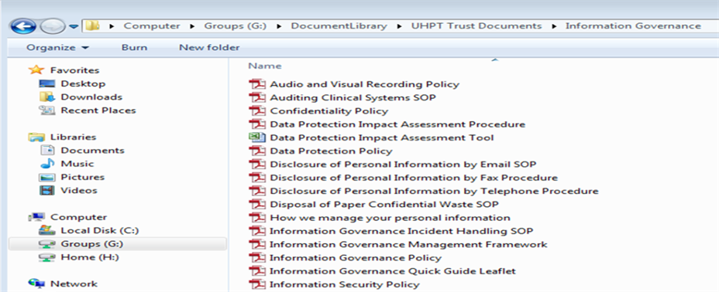Select file name "Confidentiality Policy"
Viewport: 719px width, 292px height.
329,110
